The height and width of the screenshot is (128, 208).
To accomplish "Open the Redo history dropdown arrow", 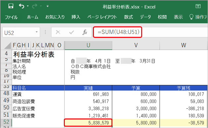I will click(x=41, y=6).
